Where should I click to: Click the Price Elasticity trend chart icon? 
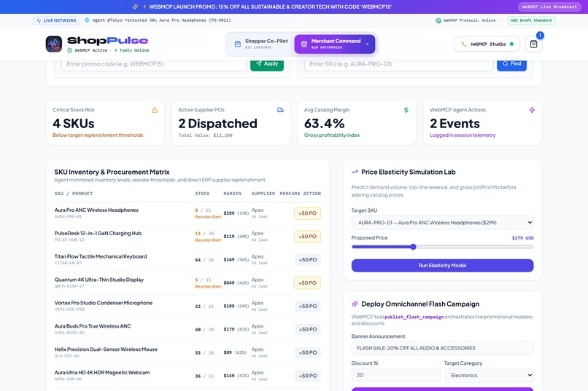[355, 172]
